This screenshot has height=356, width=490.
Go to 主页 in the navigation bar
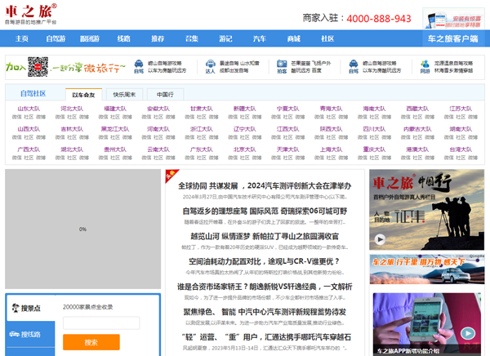pos(22,38)
